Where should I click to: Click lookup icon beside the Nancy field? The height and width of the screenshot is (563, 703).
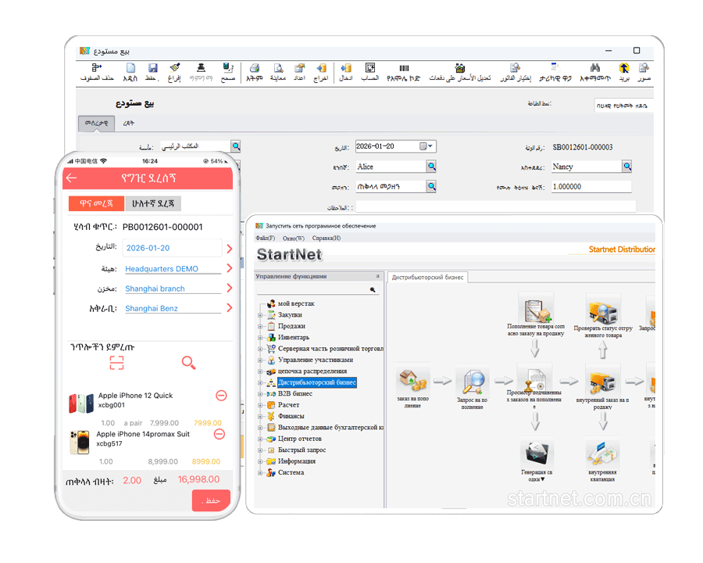coord(626,167)
